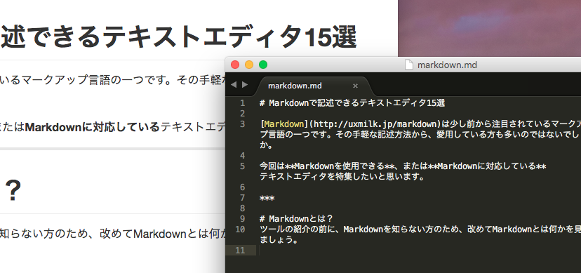581x273 pixels.
Task: Click the yellow minimize window button
Action: click(249, 65)
